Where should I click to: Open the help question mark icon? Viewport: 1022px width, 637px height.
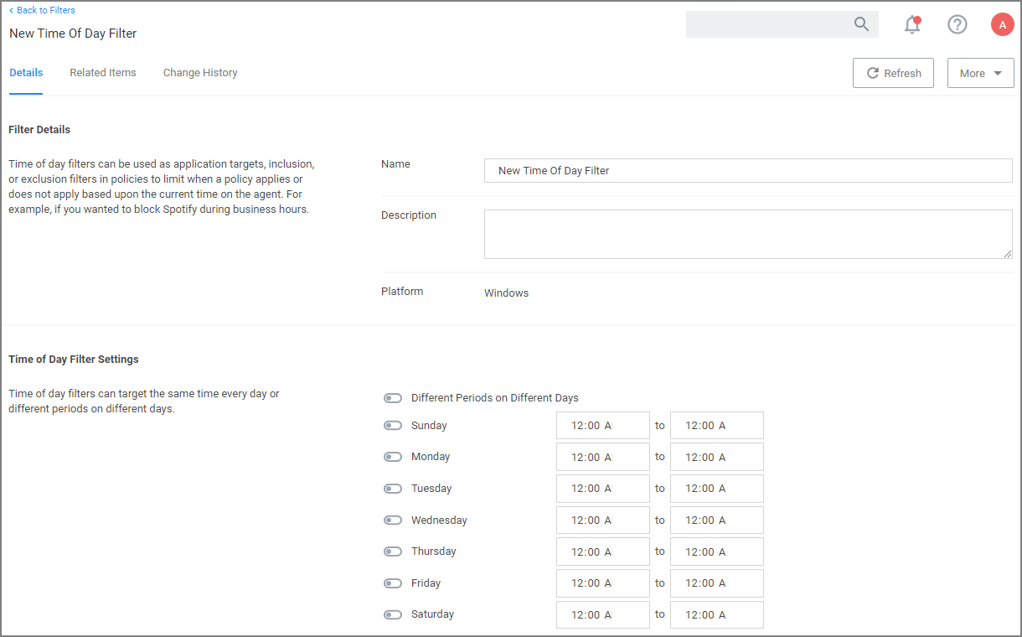coord(957,24)
